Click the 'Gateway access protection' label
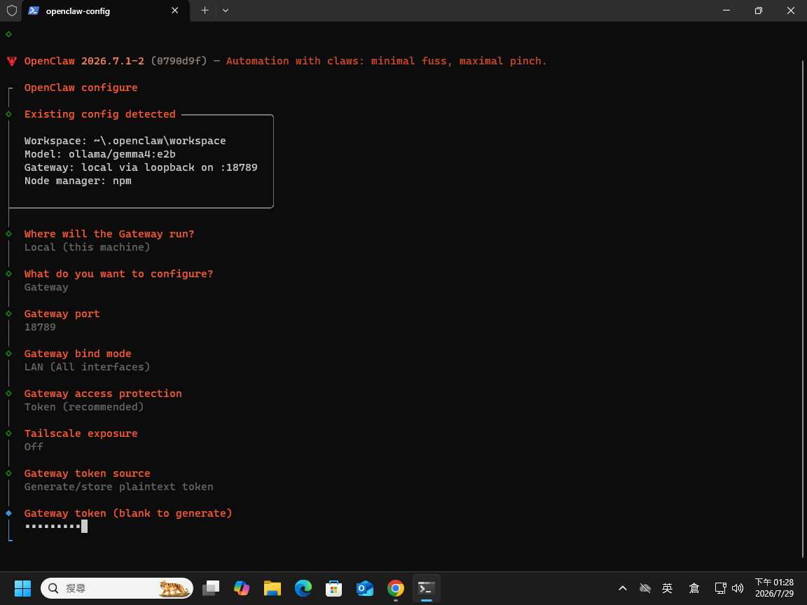 click(103, 394)
